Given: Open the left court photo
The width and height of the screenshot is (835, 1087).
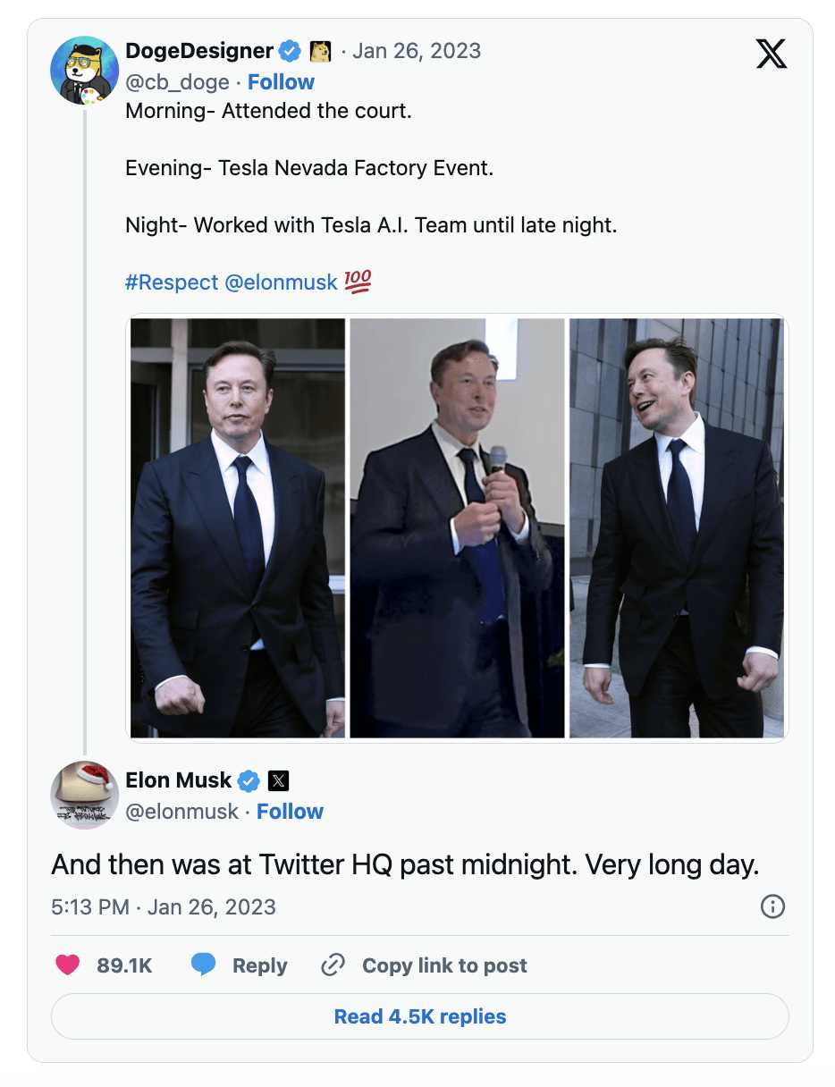Looking at the screenshot, I should (x=238, y=527).
